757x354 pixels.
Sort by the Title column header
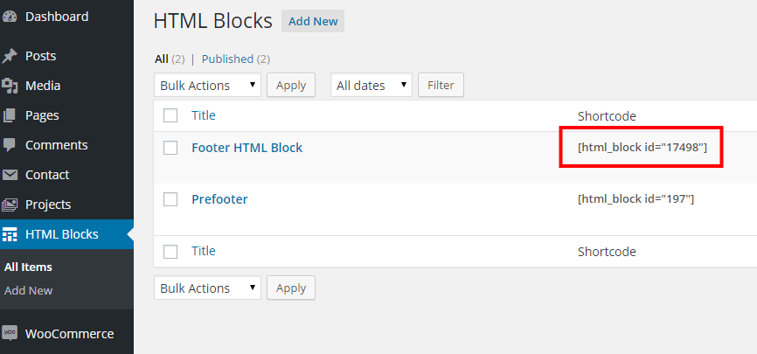tap(203, 115)
